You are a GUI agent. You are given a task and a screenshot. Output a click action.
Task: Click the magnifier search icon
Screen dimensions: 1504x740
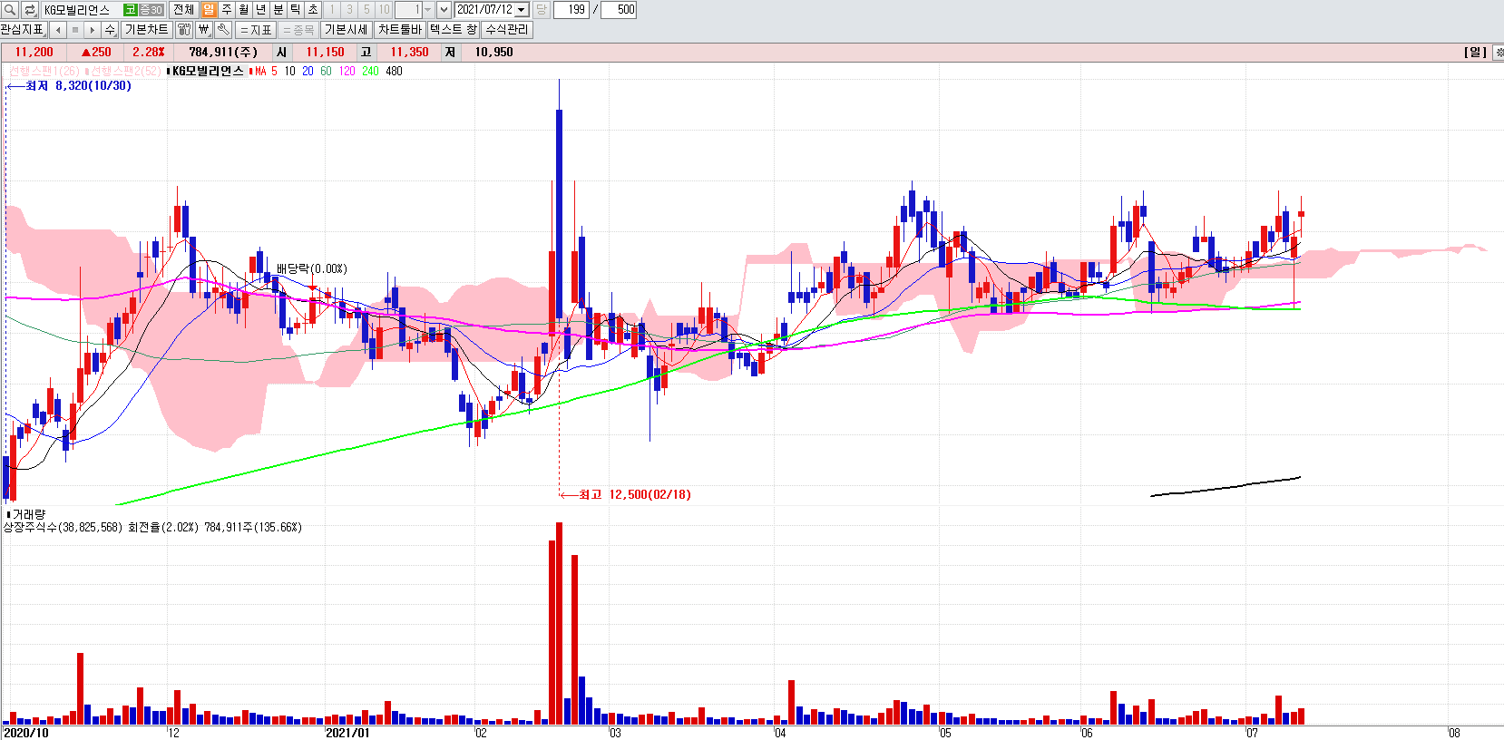click(9, 9)
